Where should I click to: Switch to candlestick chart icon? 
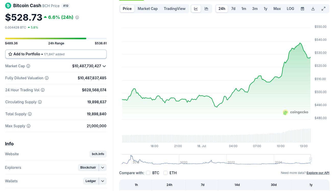(x=206, y=9)
